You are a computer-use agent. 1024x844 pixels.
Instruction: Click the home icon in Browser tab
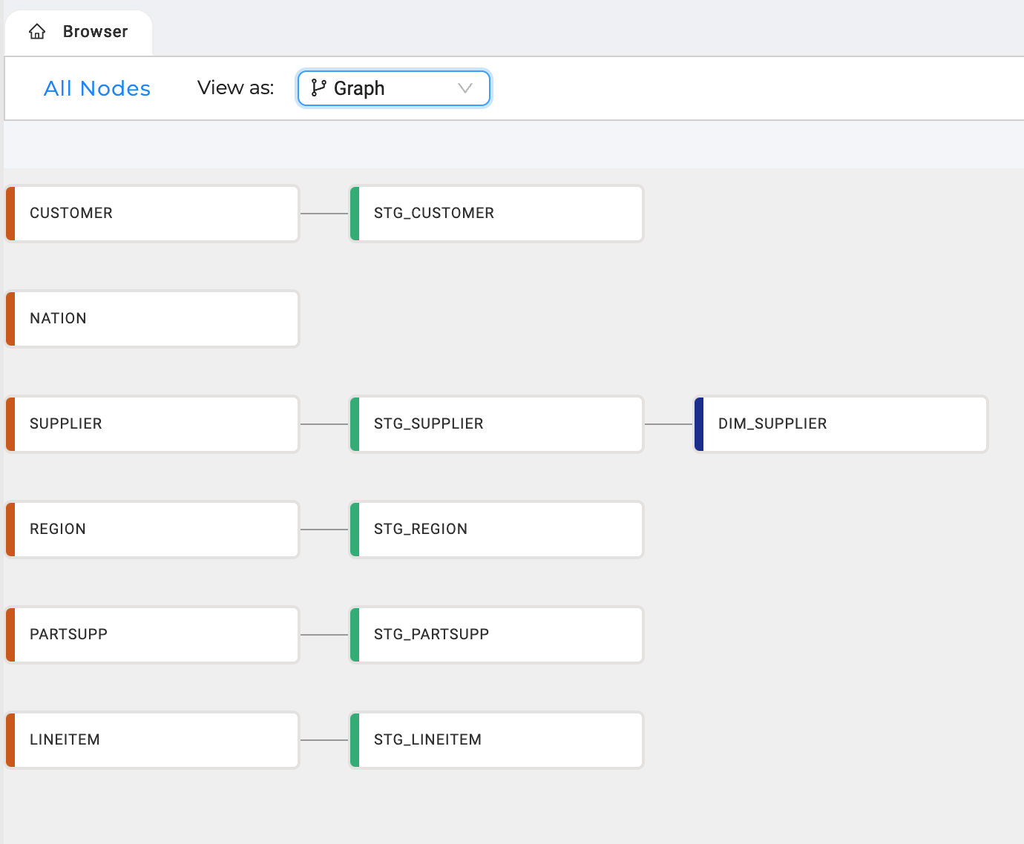tap(37, 31)
